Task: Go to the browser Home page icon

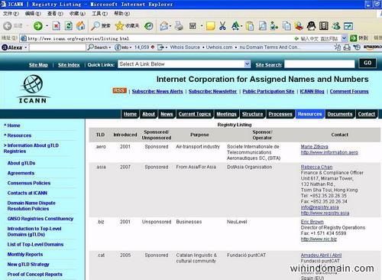Action: coord(80,26)
